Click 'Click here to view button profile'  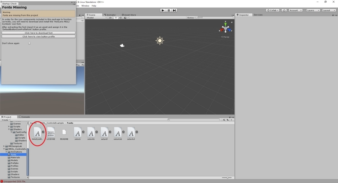pyautogui.click(x=39, y=37)
